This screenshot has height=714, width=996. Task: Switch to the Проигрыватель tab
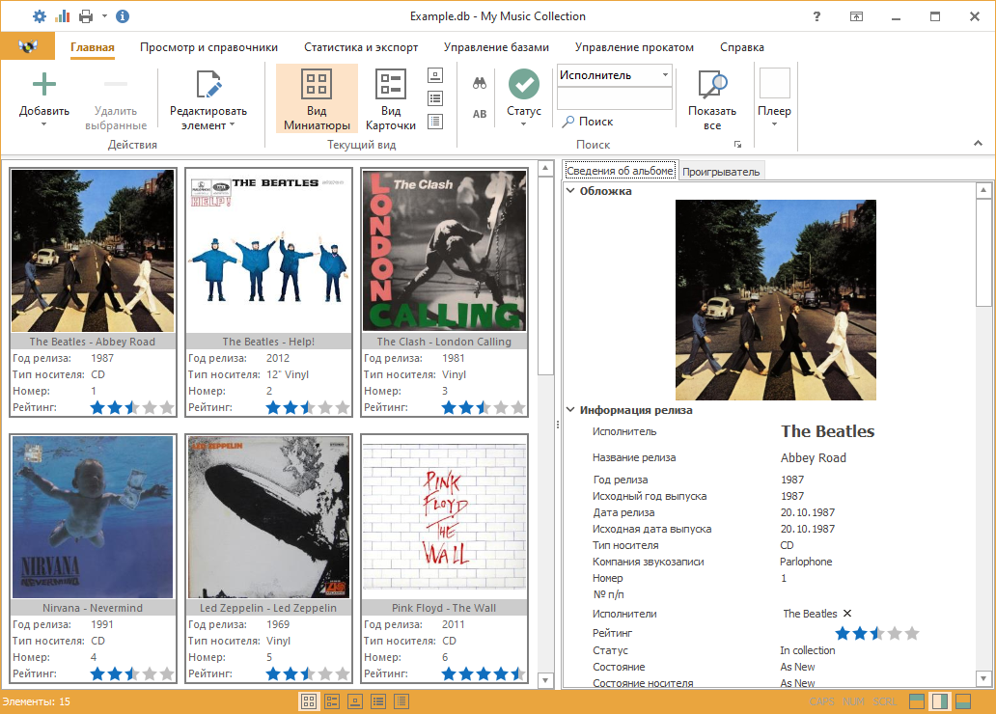721,172
